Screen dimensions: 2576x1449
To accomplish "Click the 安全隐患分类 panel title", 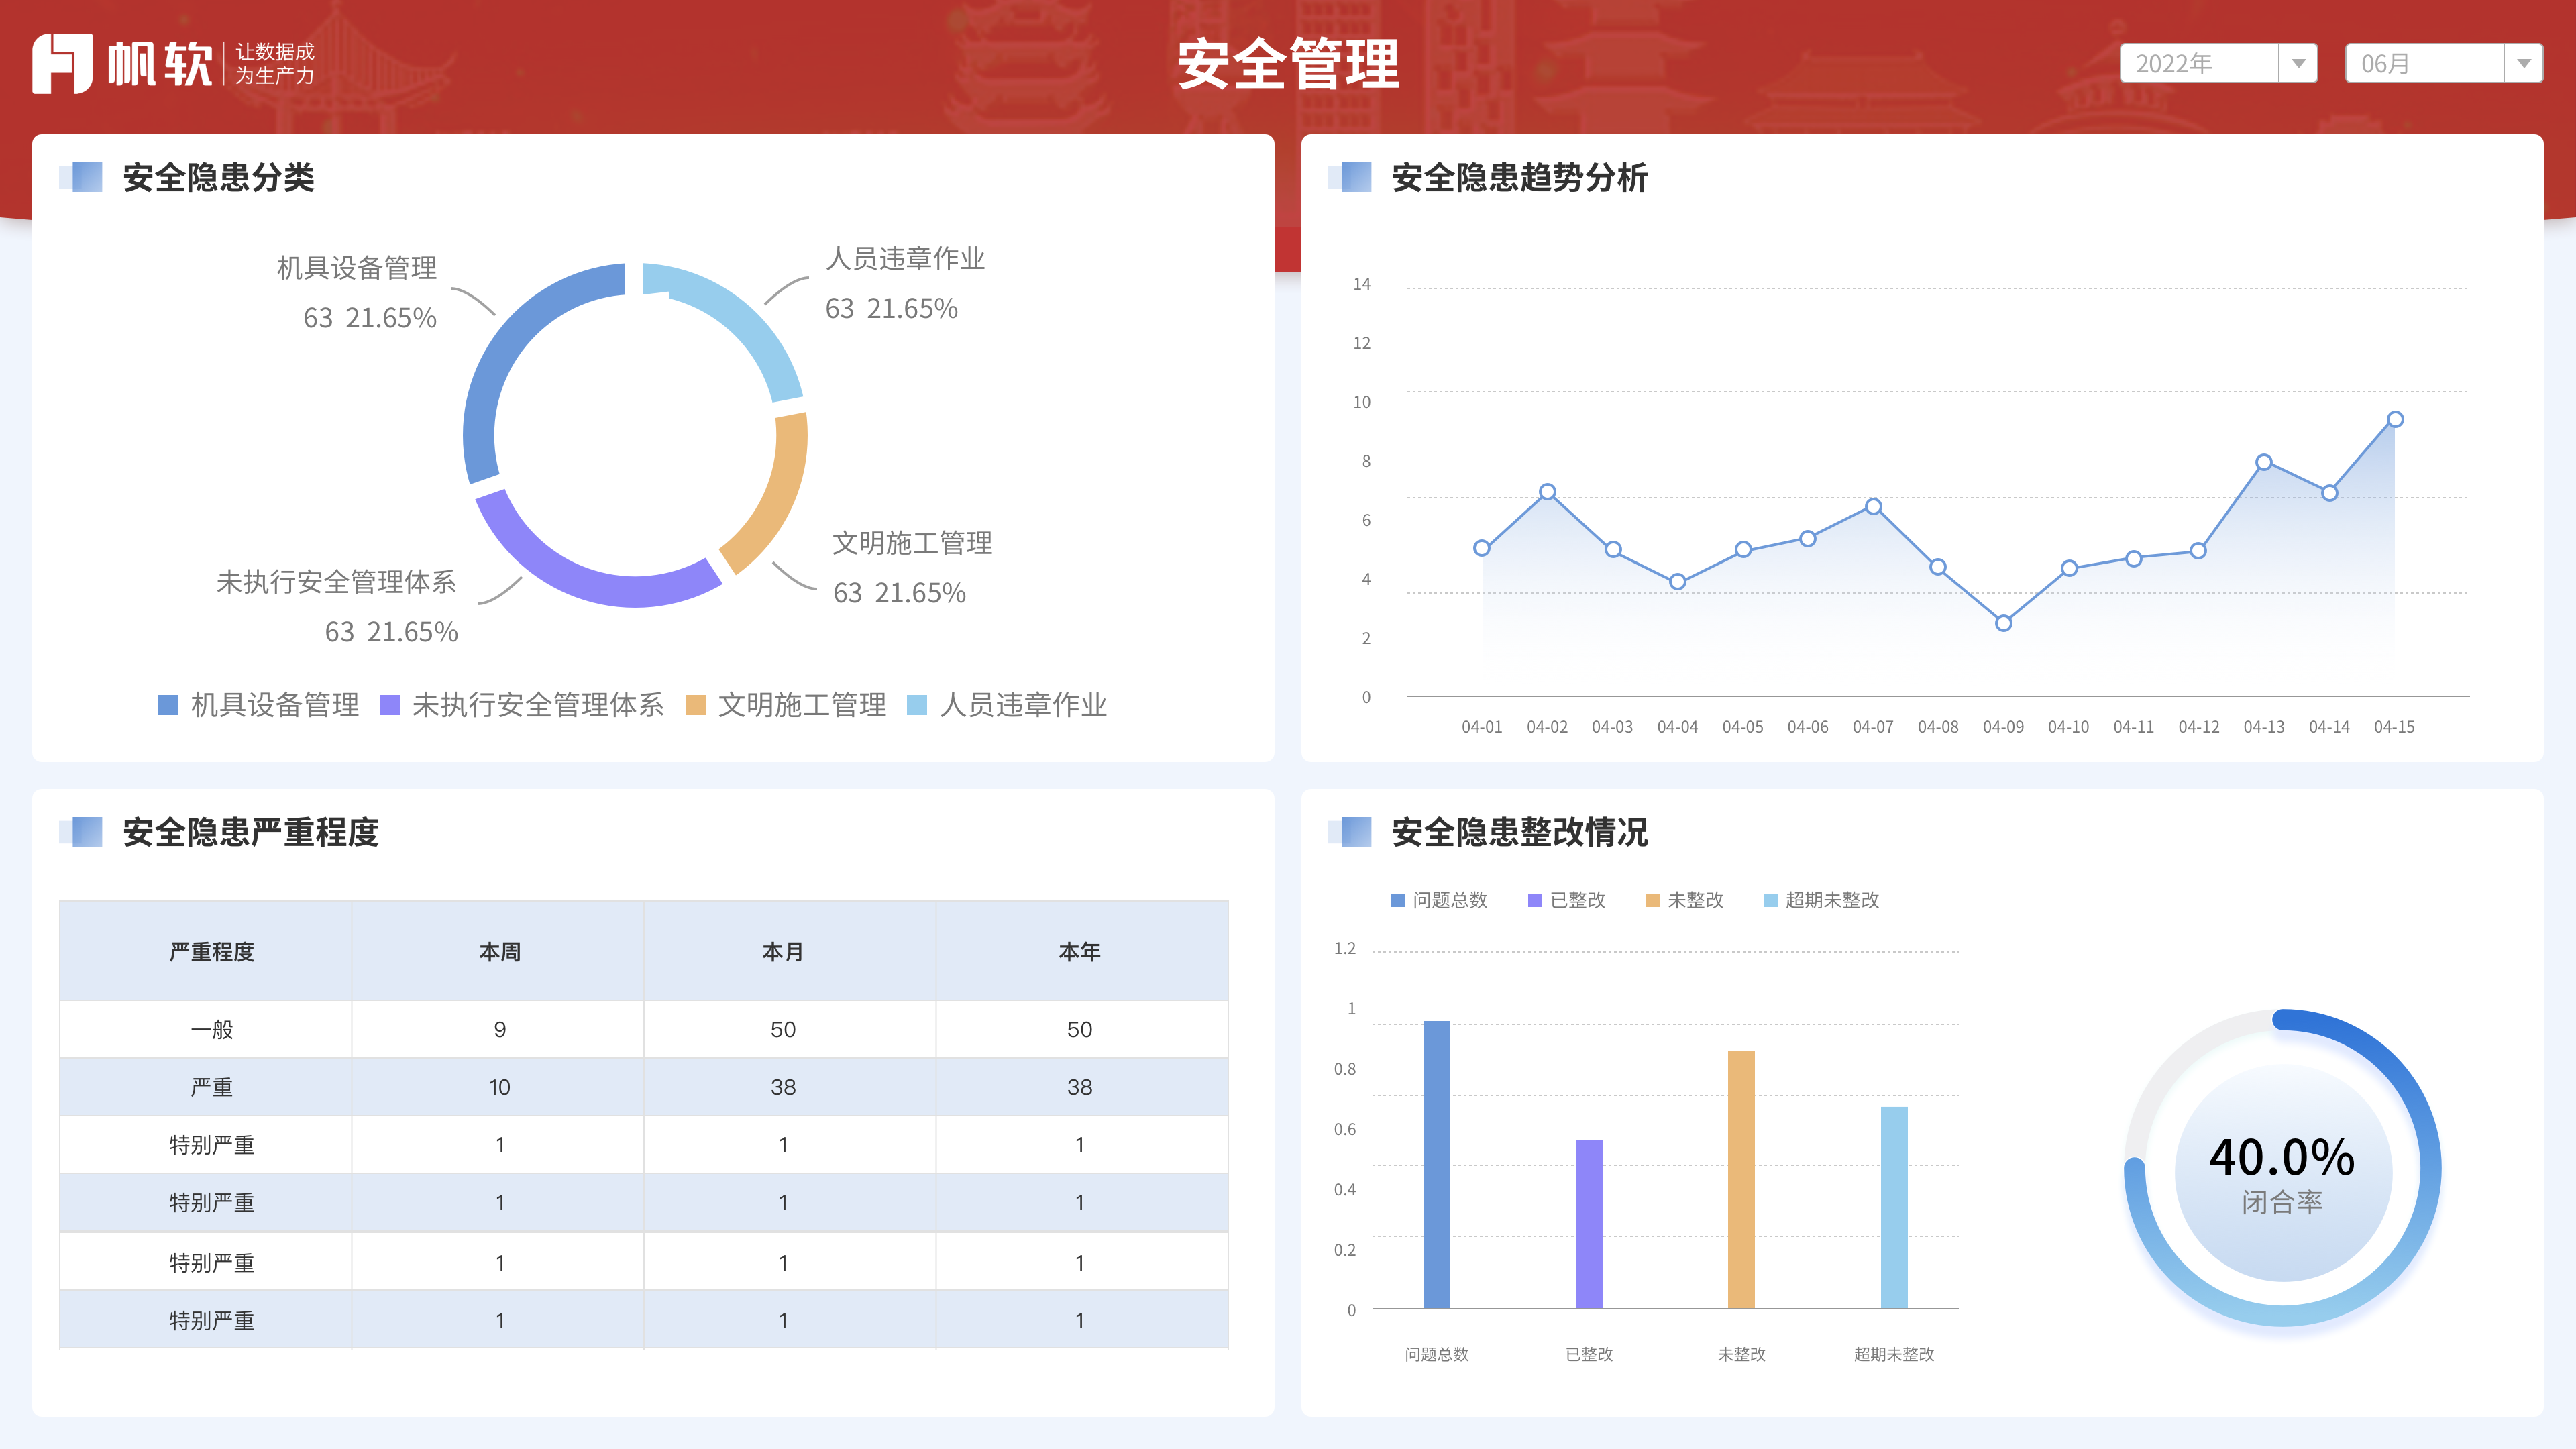I will coord(218,177).
